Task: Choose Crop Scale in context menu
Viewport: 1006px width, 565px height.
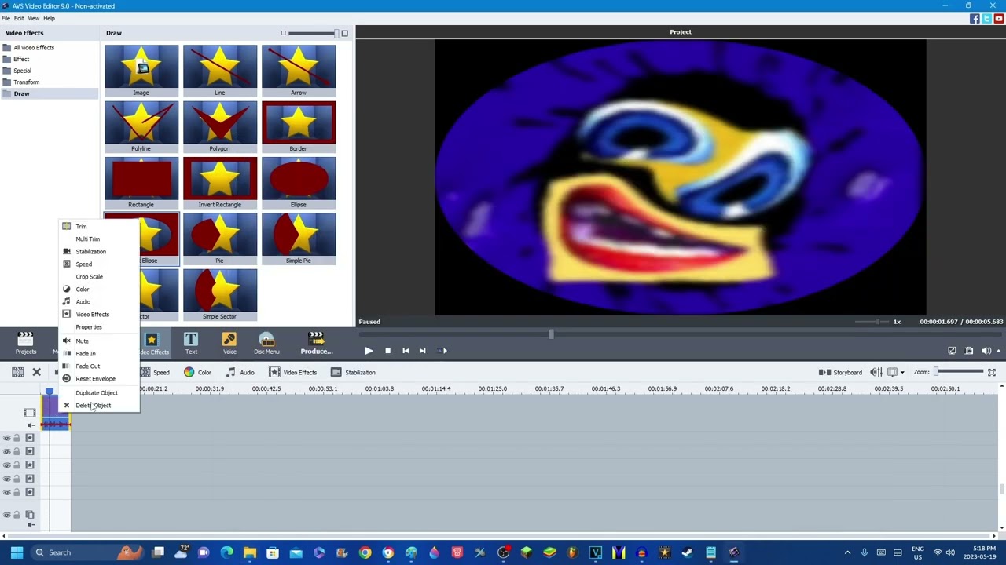Action: 99,277
